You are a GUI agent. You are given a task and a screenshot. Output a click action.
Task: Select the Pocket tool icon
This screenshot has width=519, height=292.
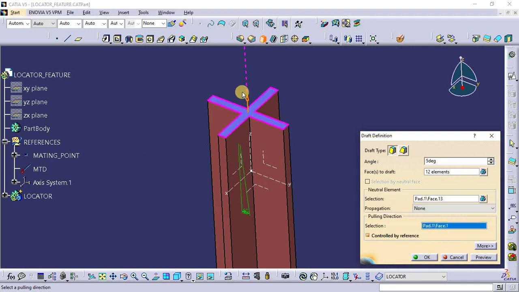[117, 39]
